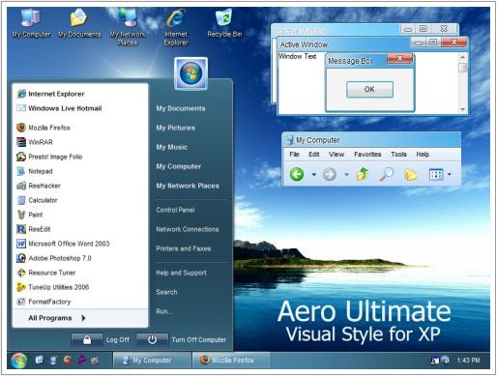Launch Mozilla Firefox from Start menu

click(44, 128)
